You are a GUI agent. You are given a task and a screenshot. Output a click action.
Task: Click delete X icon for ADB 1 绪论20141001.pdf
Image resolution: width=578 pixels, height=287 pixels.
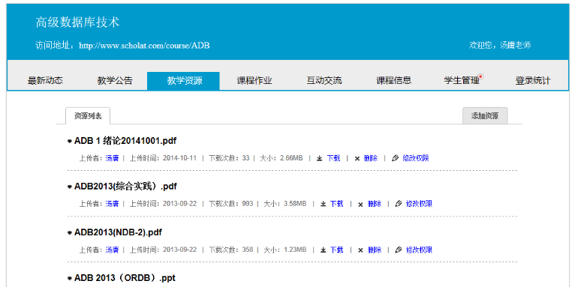pyautogui.click(x=357, y=159)
